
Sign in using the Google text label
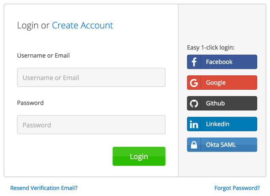pyautogui.click(x=216, y=83)
